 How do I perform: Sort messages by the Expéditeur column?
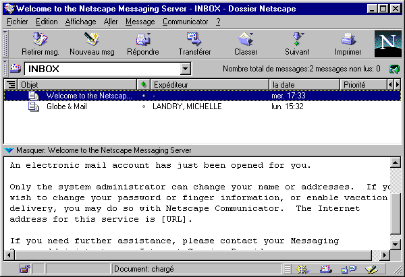[x=209, y=85]
